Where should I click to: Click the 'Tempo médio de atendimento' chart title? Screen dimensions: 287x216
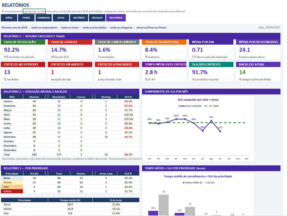[198, 176]
